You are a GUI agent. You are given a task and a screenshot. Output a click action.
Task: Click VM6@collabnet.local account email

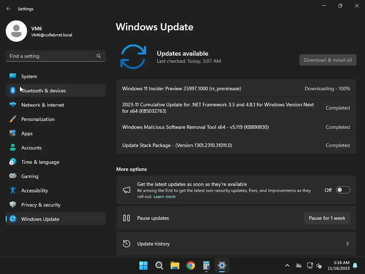52,35
